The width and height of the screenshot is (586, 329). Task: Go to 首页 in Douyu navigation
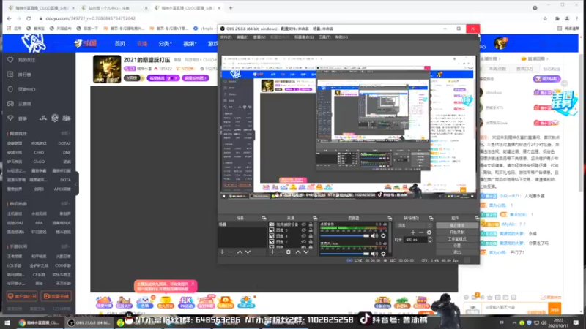(x=120, y=44)
